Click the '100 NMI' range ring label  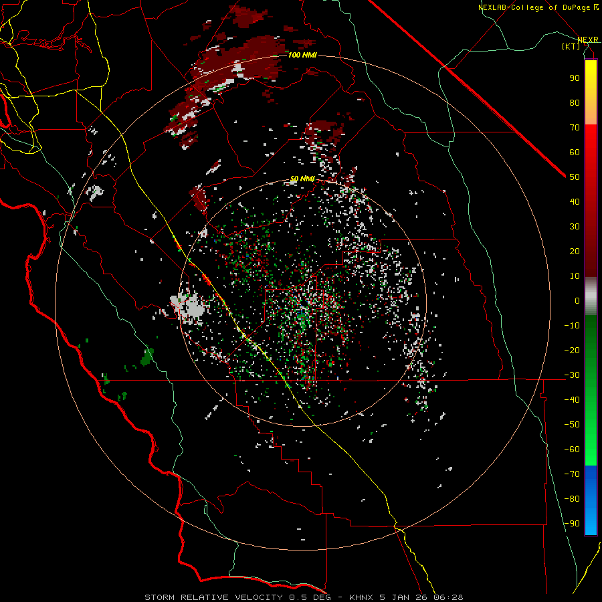[302, 56]
